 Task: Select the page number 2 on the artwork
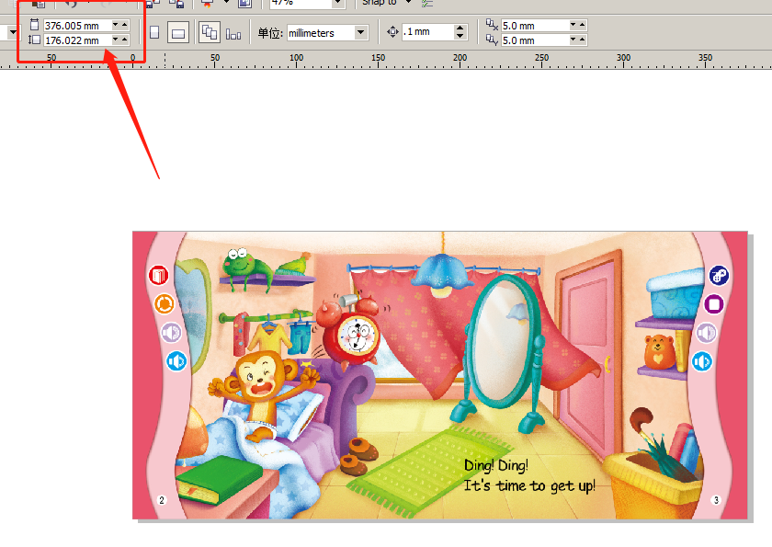(x=162, y=500)
